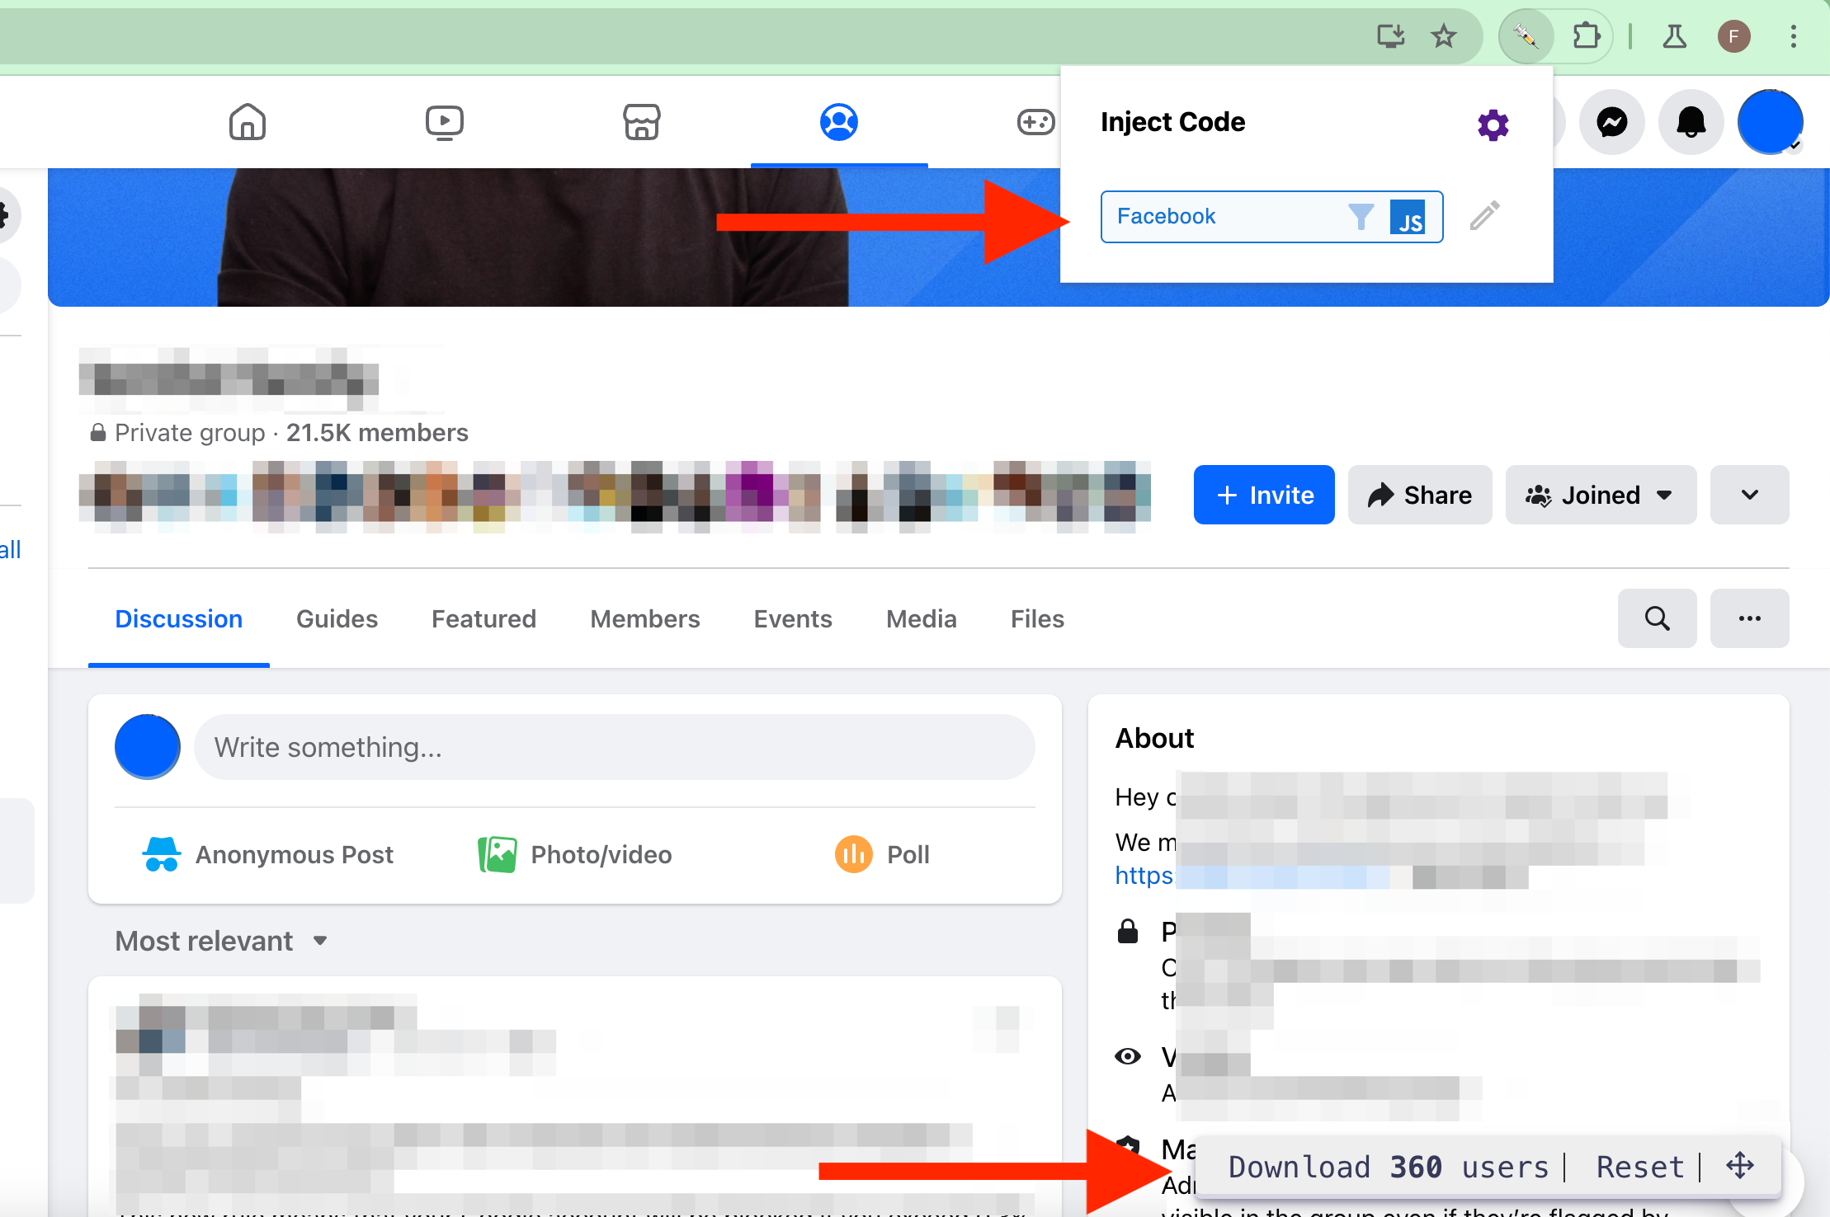Click the move handle on the scraper widget
Screen dimensions: 1830x1217
(x=1740, y=1166)
